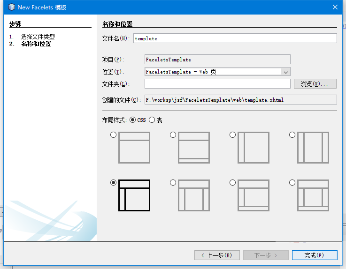Click the header-and-content layout thumbnail

coord(134,148)
